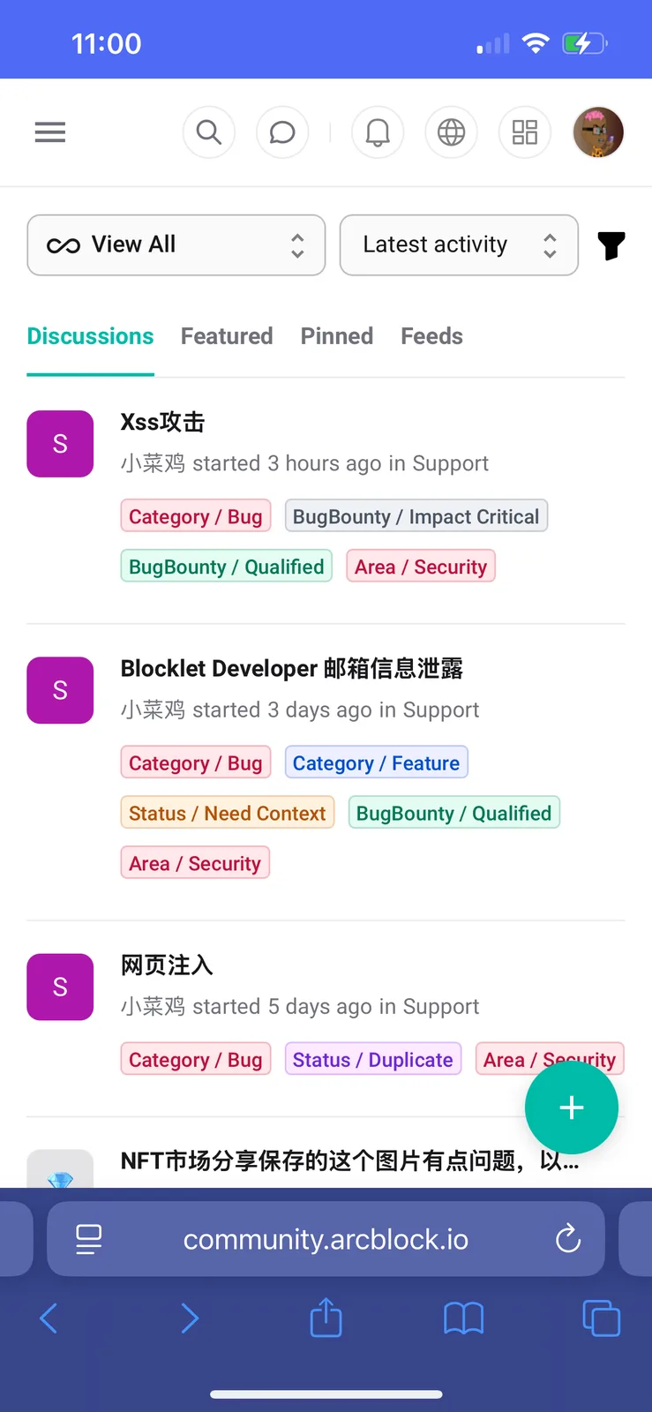Open the chat bubble icon
The height and width of the screenshot is (1412, 652).
click(x=282, y=132)
